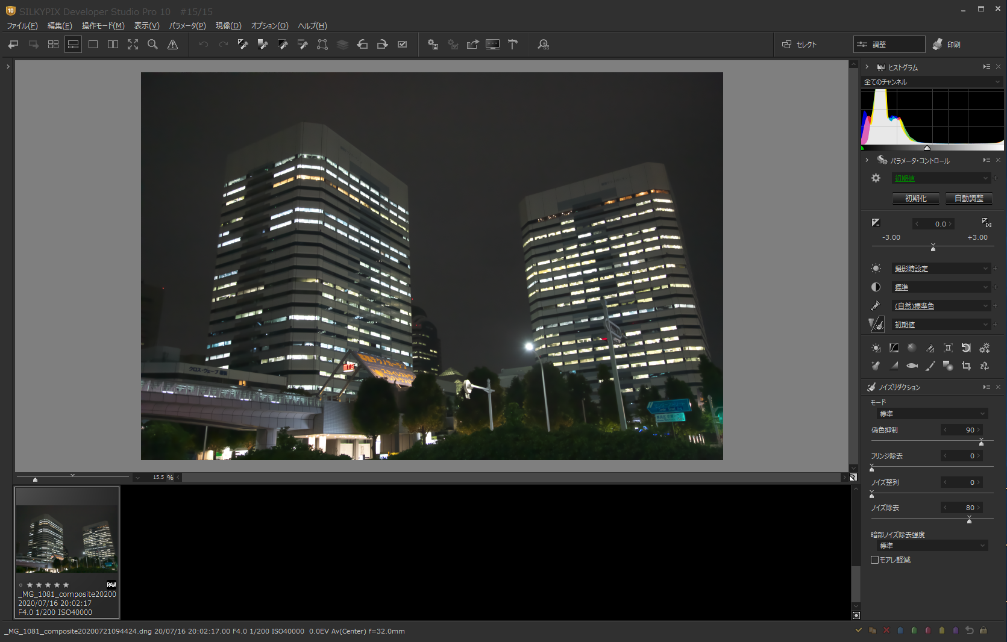Adjust the ノイズ除去 slider handle
Viewport: 1007px width, 642px height.
pyautogui.click(x=969, y=521)
